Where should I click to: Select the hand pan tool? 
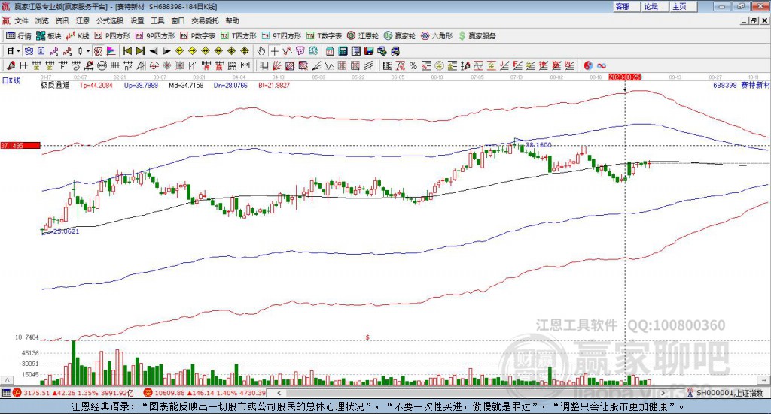[x=261, y=51]
